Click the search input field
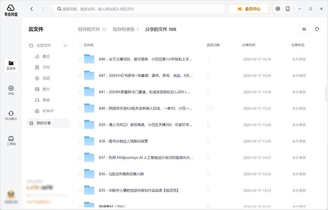The height and width of the screenshot is (210, 328). point(139,9)
